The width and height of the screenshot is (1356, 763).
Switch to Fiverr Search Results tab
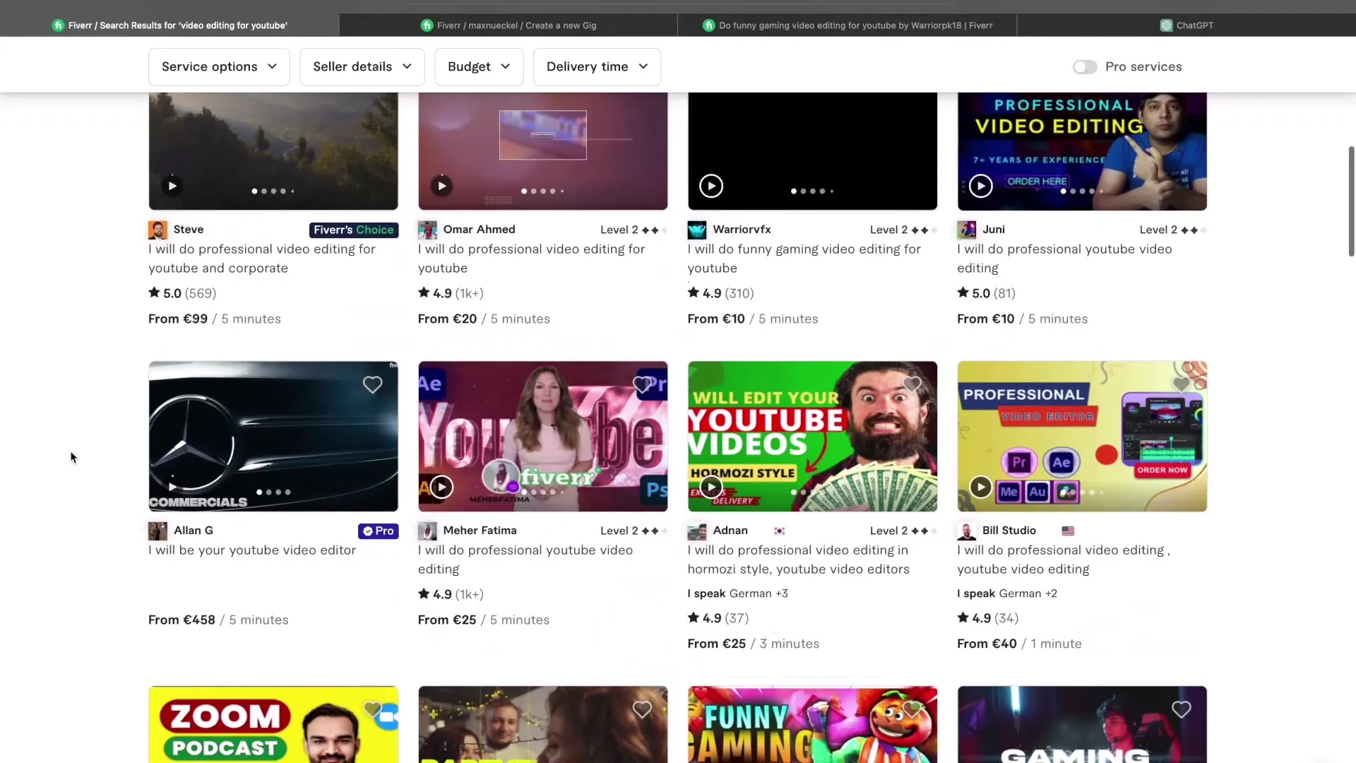(x=169, y=25)
